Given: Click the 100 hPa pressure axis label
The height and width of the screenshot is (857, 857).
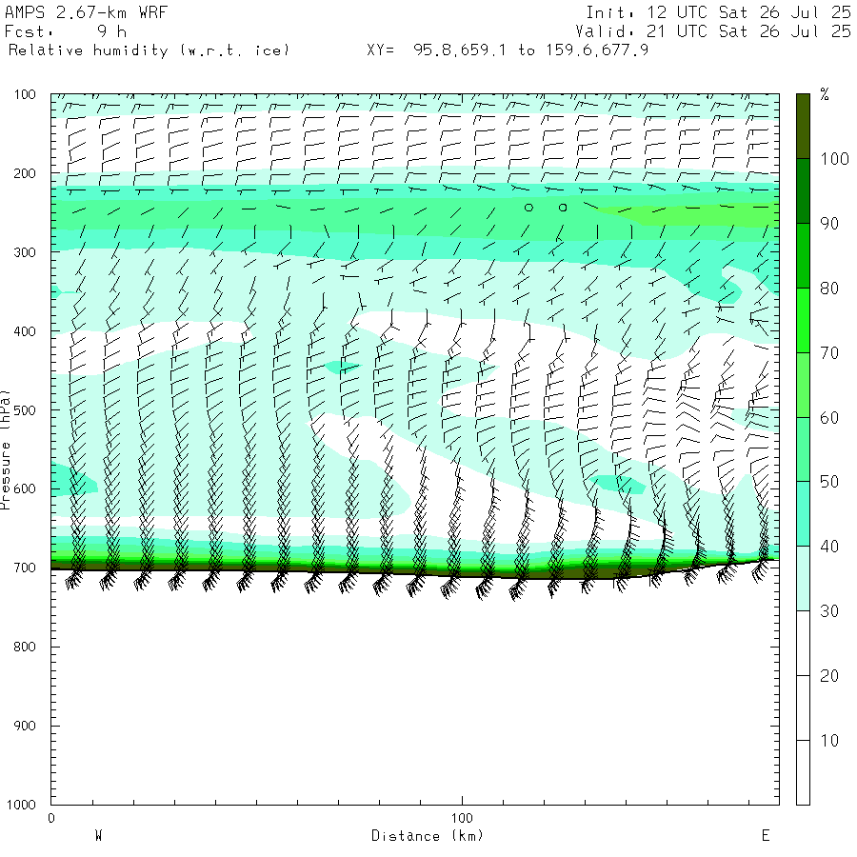Looking at the screenshot, I should 25,94.
